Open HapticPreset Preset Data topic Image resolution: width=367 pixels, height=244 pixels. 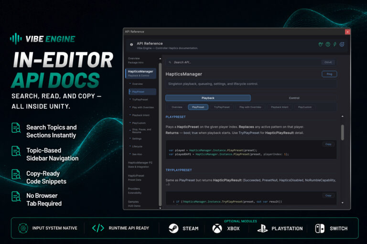[x=140, y=178]
